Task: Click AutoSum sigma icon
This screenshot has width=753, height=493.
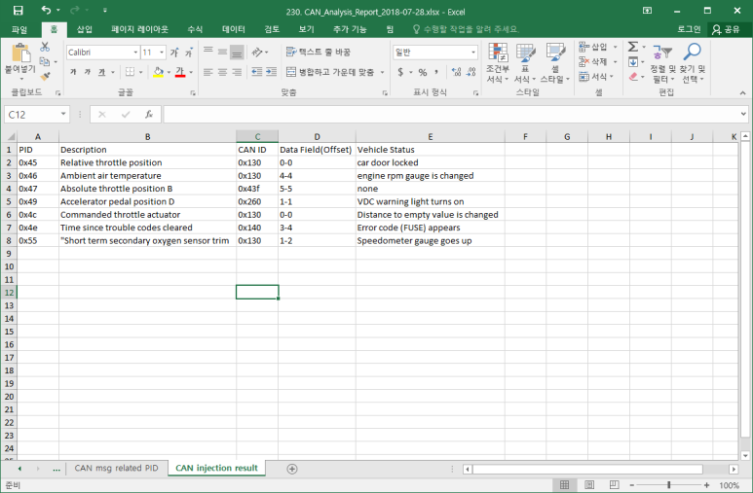Action: tap(633, 47)
